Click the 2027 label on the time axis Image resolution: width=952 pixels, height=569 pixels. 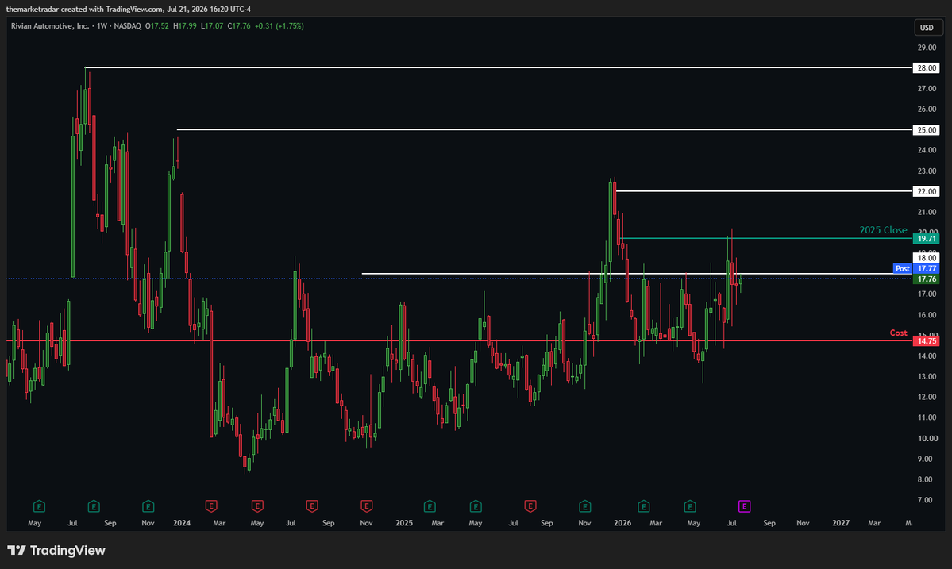tap(841, 523)
